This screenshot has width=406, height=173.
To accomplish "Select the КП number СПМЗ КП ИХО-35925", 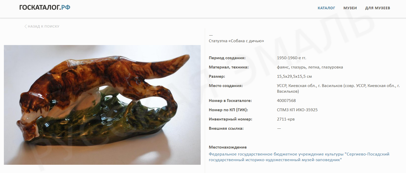I will (x=297, y=110).
